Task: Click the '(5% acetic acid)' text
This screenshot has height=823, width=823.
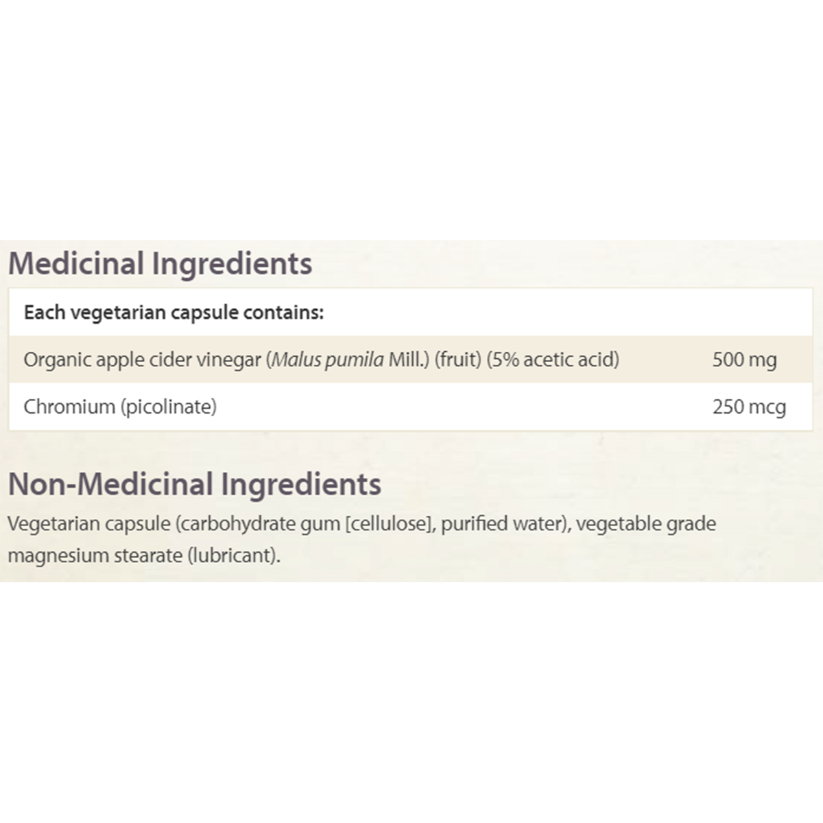Action: pyautogui.click(x=553, y=359)
